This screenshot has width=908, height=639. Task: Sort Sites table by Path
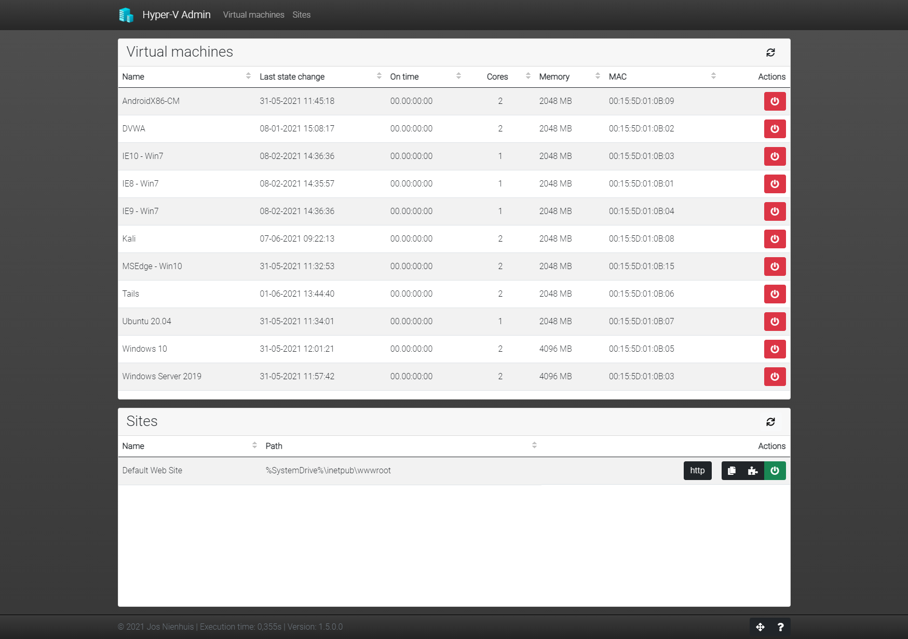point(401,446)
